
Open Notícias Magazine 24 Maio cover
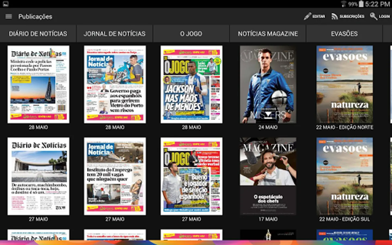tap(268, 84)
